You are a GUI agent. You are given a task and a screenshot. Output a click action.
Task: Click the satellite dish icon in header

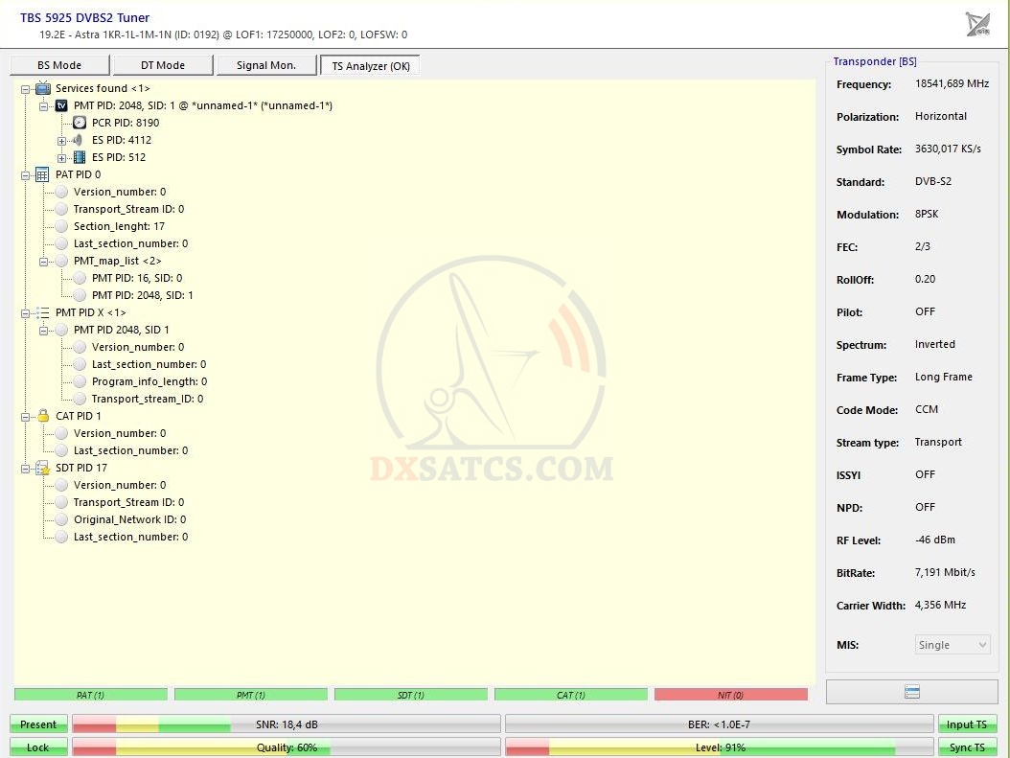[977, 24]
